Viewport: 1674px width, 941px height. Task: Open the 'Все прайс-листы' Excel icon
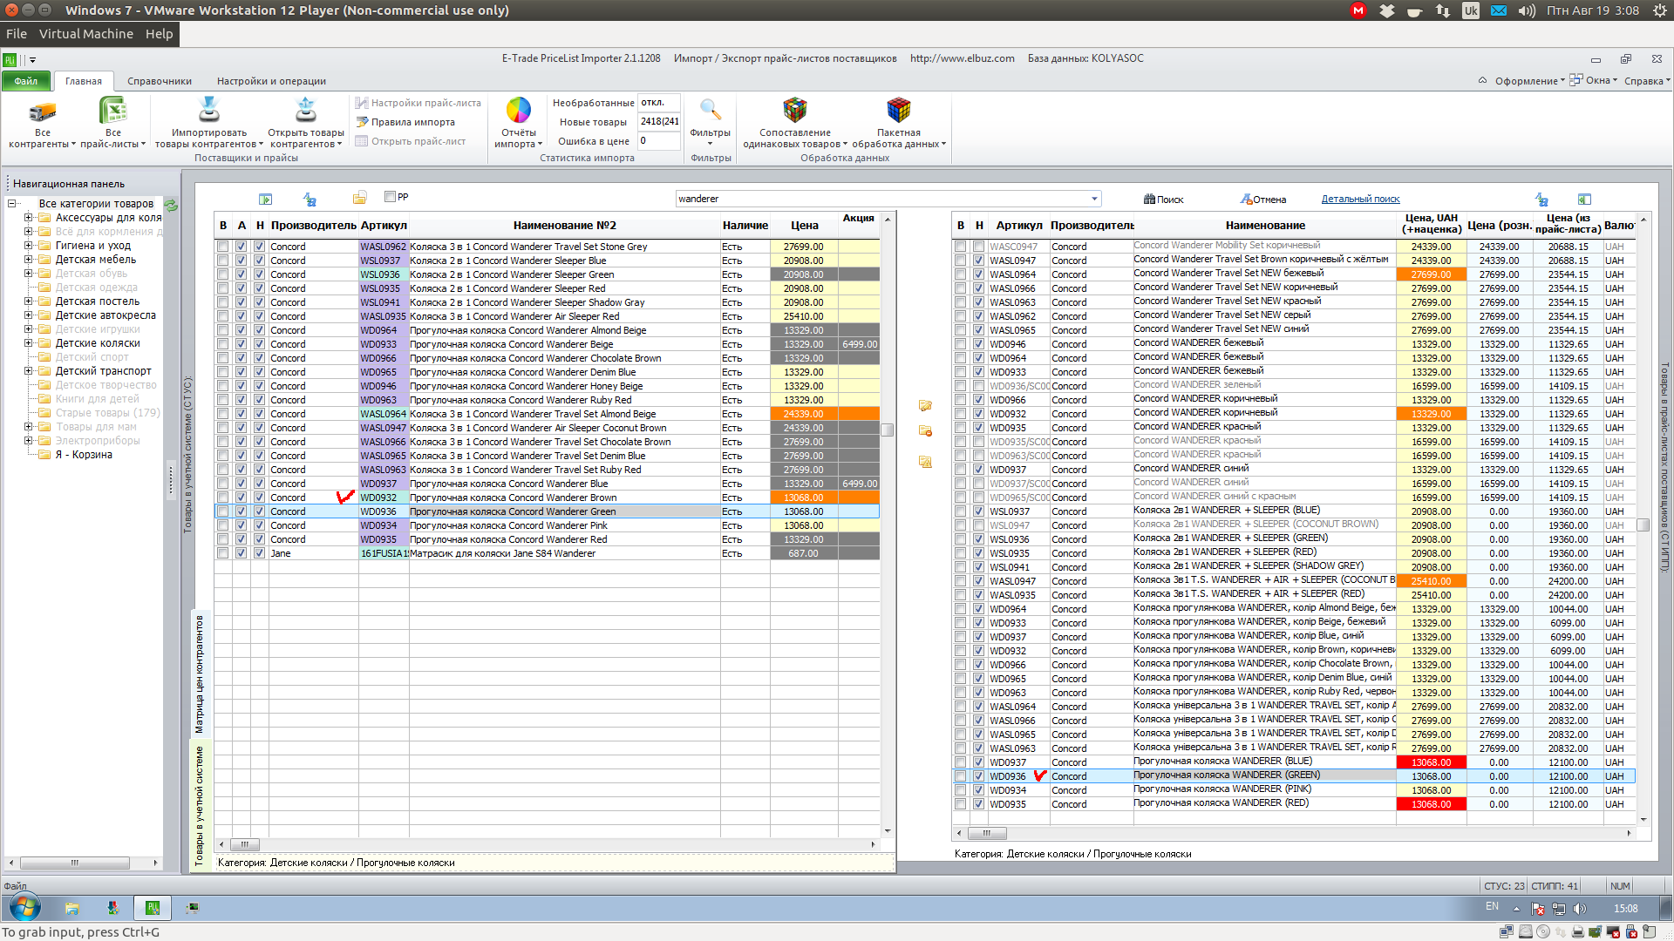point(113,111)
